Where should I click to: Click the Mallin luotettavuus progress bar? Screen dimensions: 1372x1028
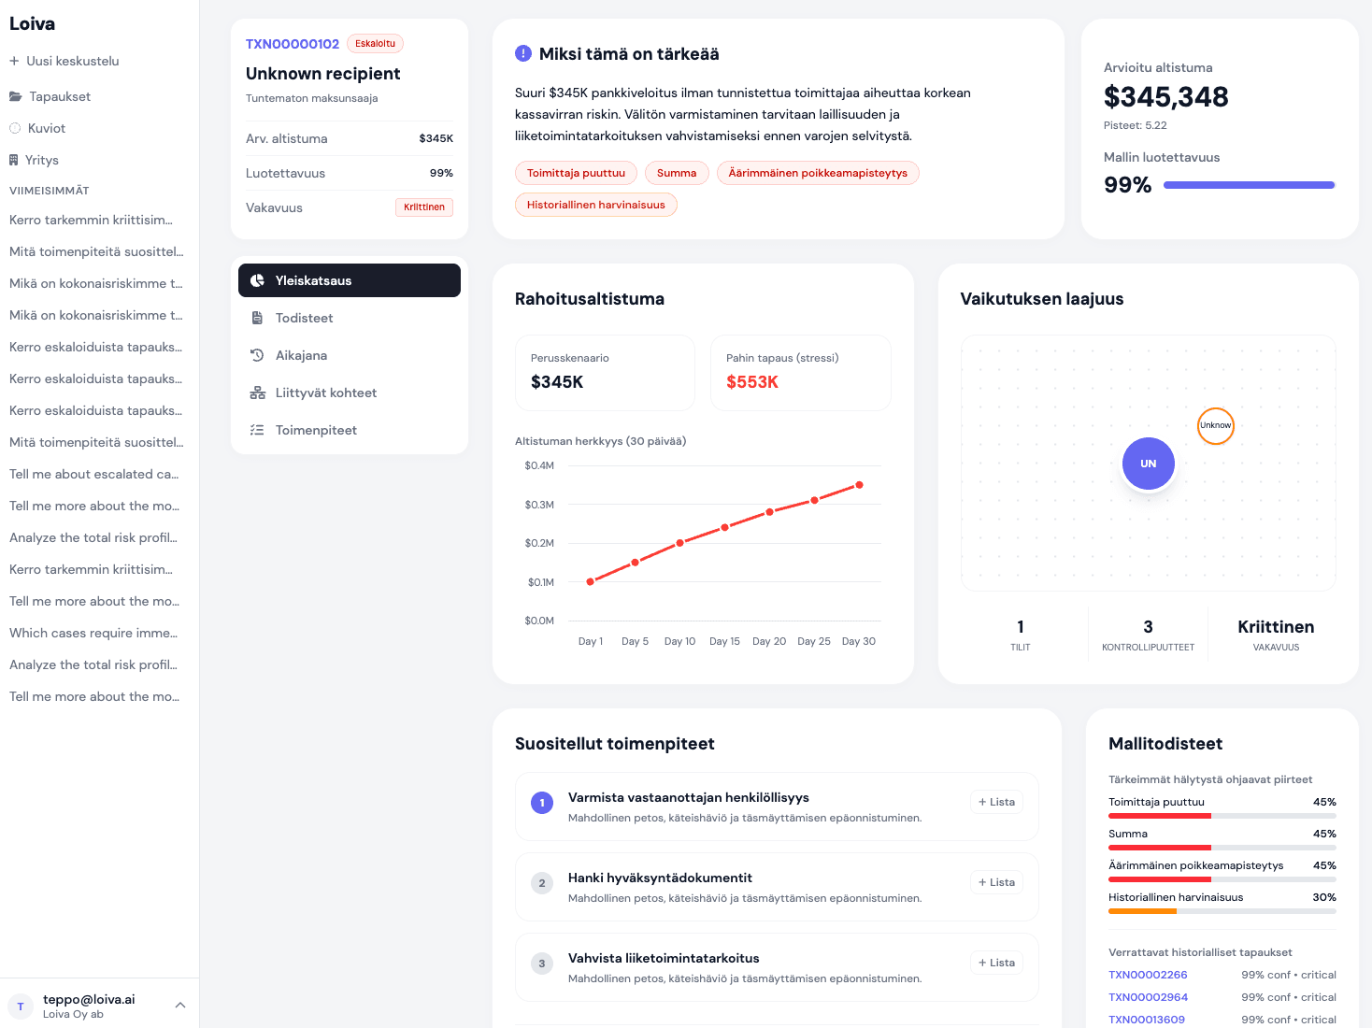[x=1249, y=185]
